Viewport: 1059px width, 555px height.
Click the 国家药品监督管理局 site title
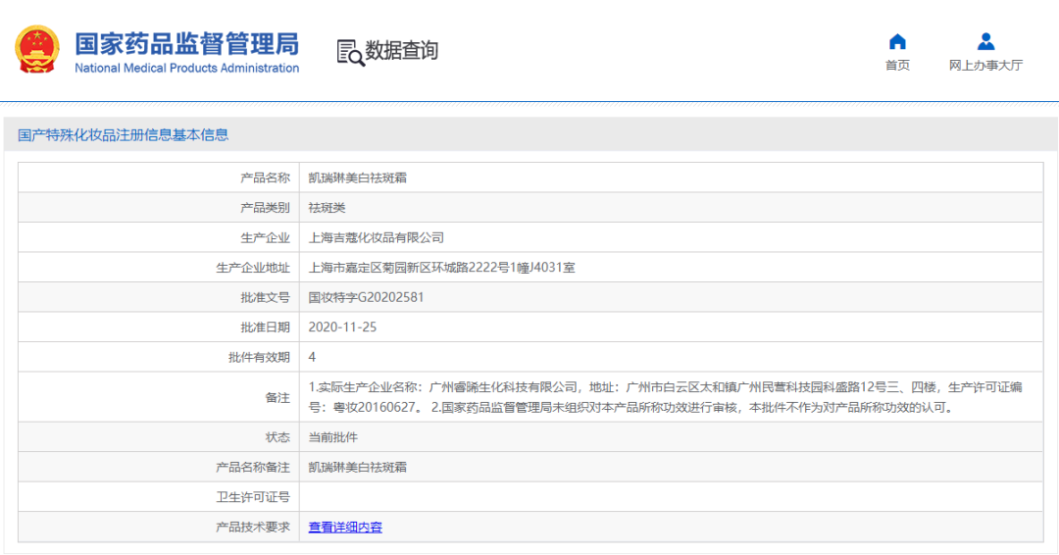(x=186, y=43)
